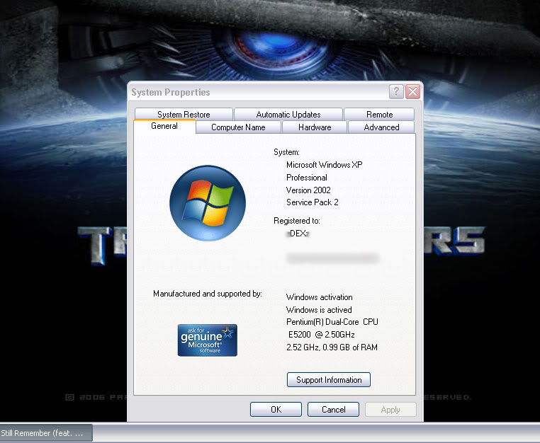Click the 'System:' label

tap(286, 152)
